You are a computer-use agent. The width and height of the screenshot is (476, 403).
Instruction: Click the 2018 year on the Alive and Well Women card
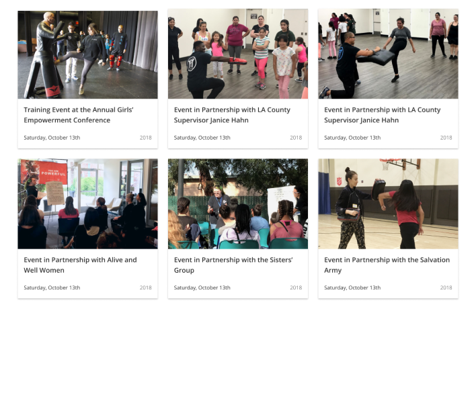point(146,287)
